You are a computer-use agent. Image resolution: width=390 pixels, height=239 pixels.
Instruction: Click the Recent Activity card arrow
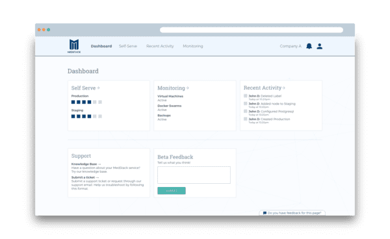(284, 88)
